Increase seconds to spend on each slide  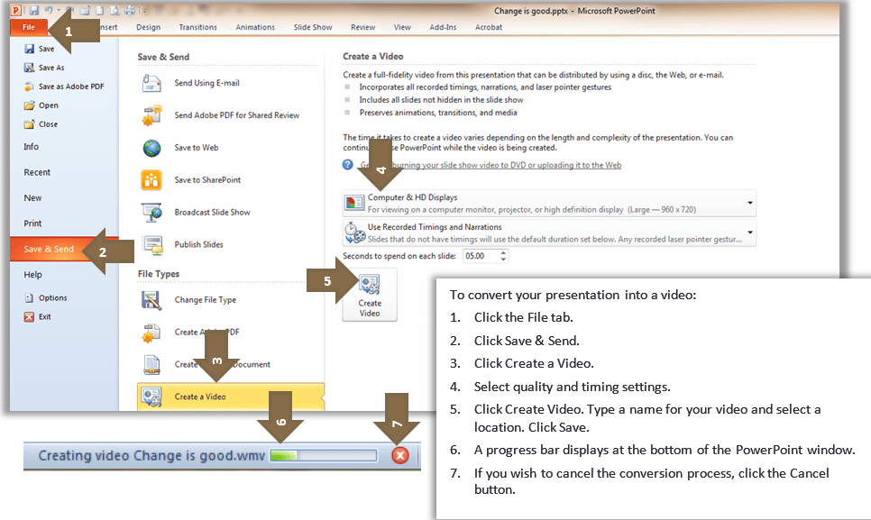[x=503, y=252]
